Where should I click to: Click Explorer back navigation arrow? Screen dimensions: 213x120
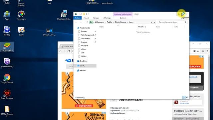[x=76, y=22]
